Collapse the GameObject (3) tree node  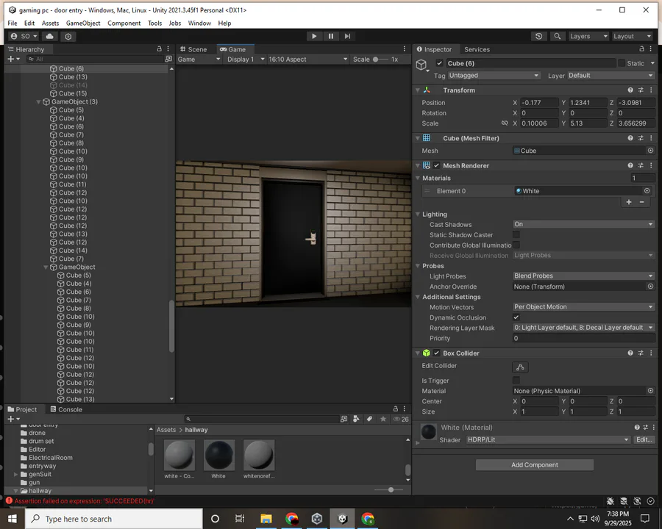(39, 101)
